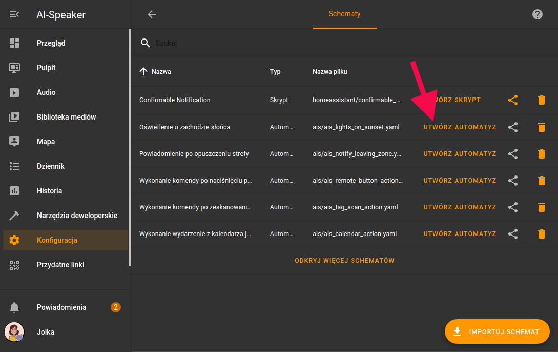This screenshot has width=558, height=352.
Task: Sort the table by Typ column
Action: point(275,72)
